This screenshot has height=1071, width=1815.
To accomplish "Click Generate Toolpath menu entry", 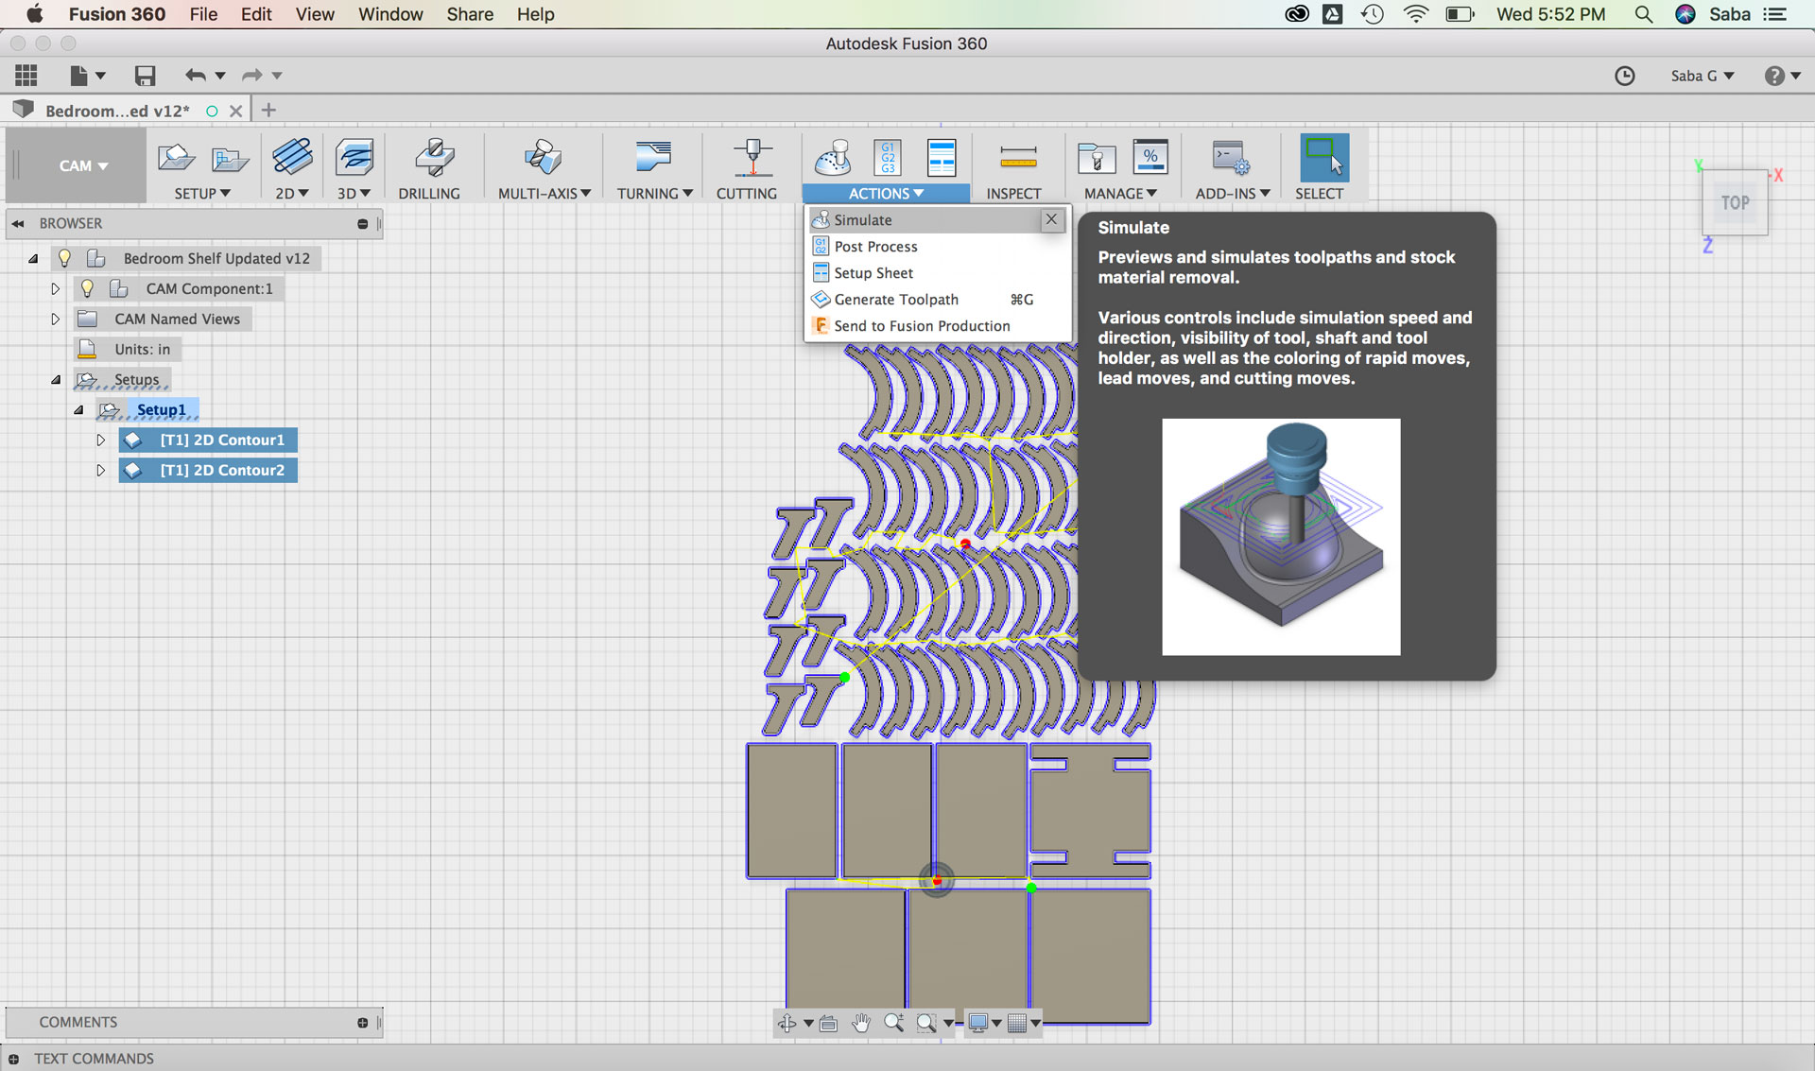I will pyautogui.click(x=895, y=300).
